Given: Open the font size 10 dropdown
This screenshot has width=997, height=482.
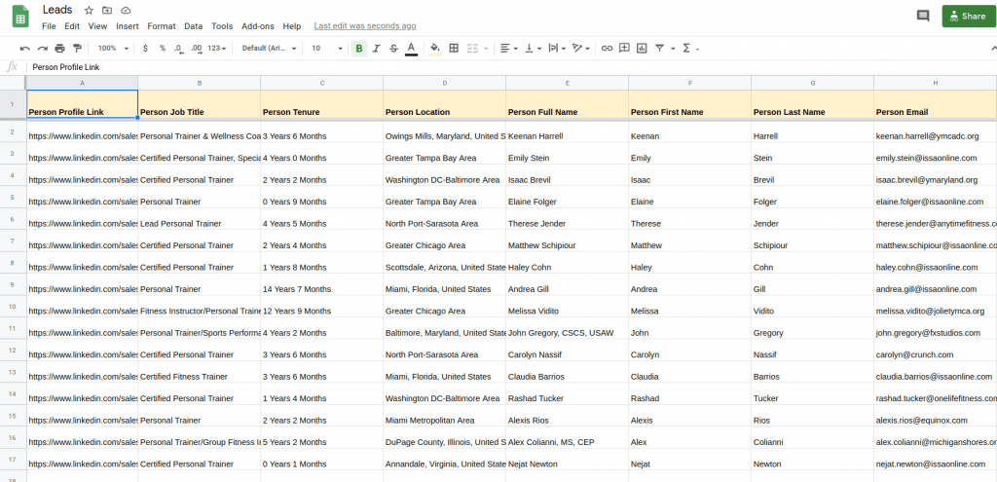Looking at the screenshot, I should pyautogui.click(x=327, y=49).
